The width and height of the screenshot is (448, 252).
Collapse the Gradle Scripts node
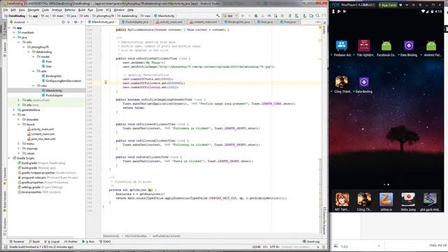tap(9, 158)
